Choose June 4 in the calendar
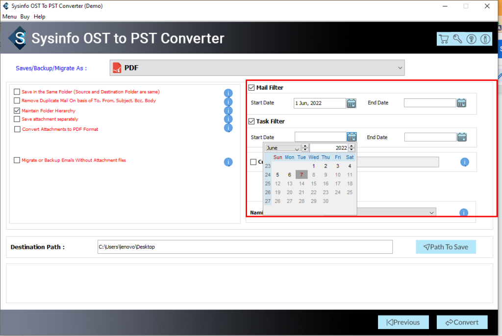Viewport: 502px width, 336px height. (350, 166)
